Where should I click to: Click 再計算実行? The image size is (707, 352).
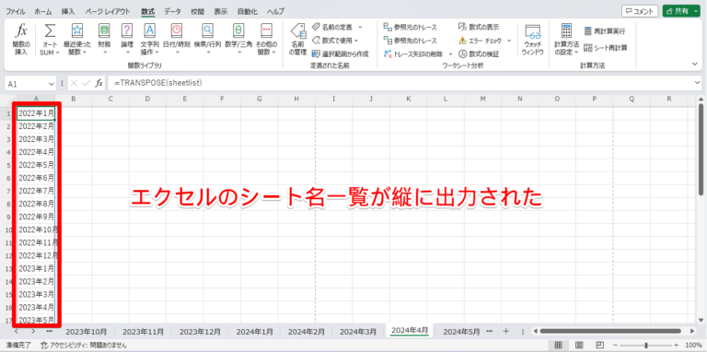pyautogui.click(x=605, y=31)
